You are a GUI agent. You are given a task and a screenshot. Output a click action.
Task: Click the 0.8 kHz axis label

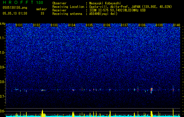(3, 82)
